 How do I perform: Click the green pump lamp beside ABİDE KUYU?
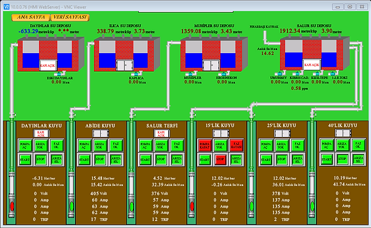[x=71, y=206]
